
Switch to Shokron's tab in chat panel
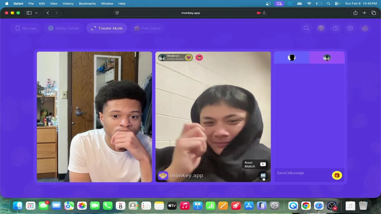point(327,58)
